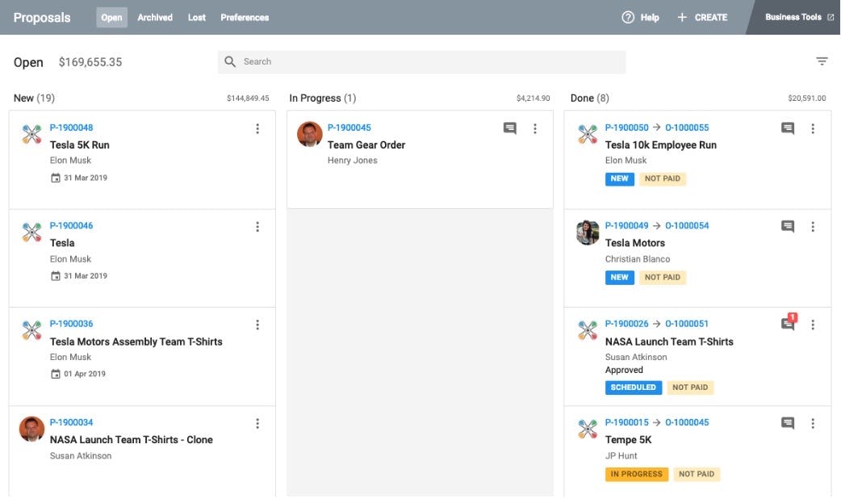
Task: Click inside the Search field
Action: pyautogui.click(x=363, y=61)
